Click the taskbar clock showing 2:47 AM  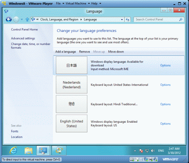coord(174,151)
